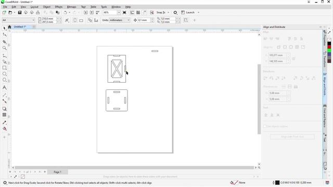This screenshot has width=333, height=187.
Task: Click the Undo arrow icon
Action: point(65,12)
